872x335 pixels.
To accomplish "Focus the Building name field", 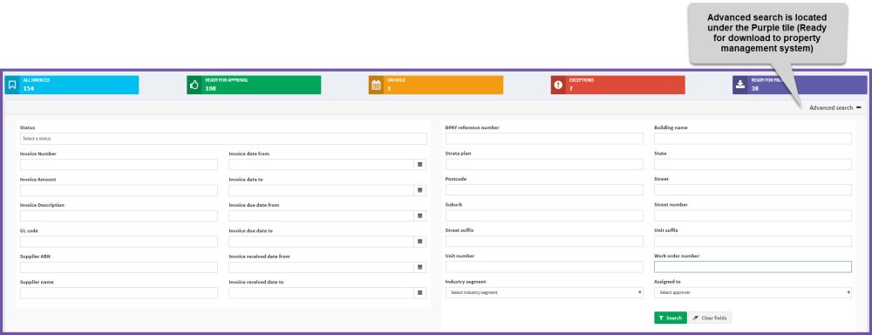I will tap(753, 139).
